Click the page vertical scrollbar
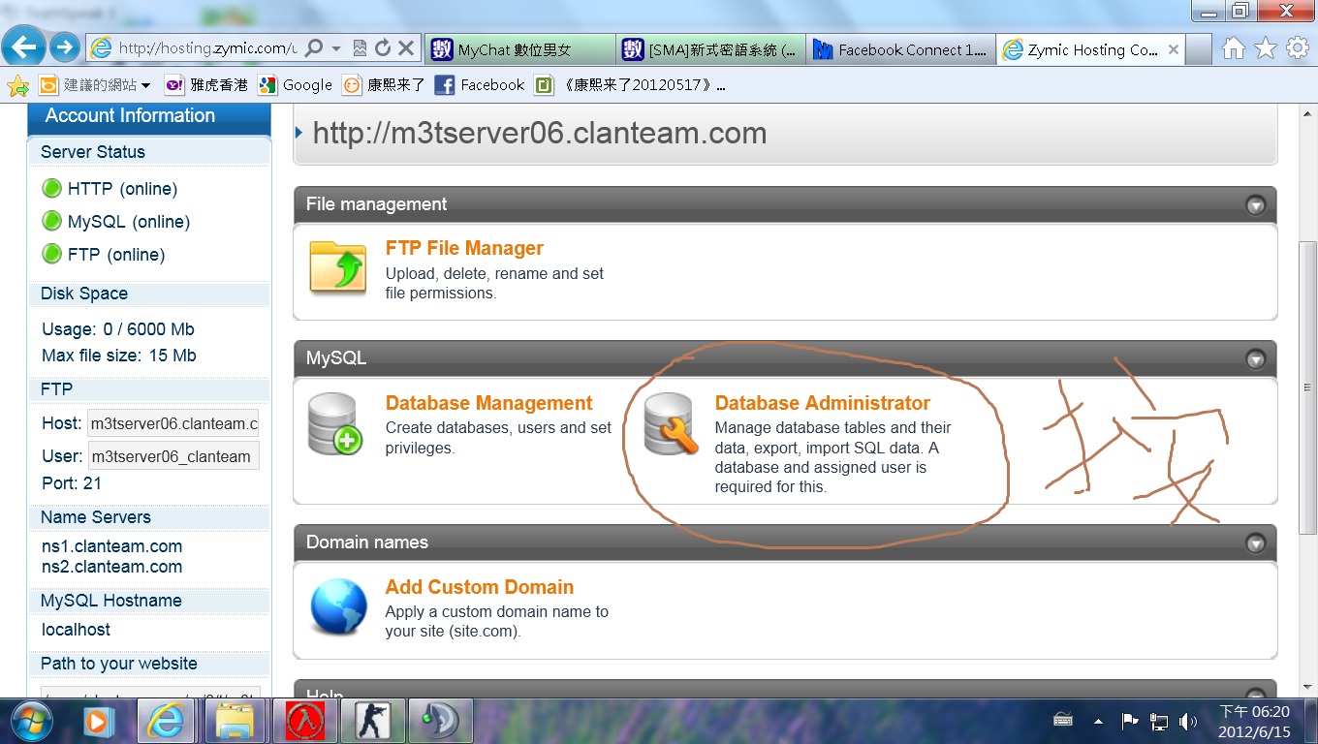 [1308, 387]
